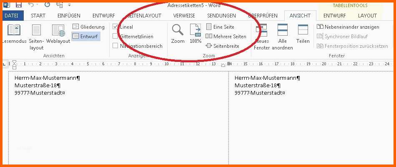The height and width of the screenshot is (167, 396).
Task: Enable the Navigationsbereich checkbox
Action: click(115, 46)
